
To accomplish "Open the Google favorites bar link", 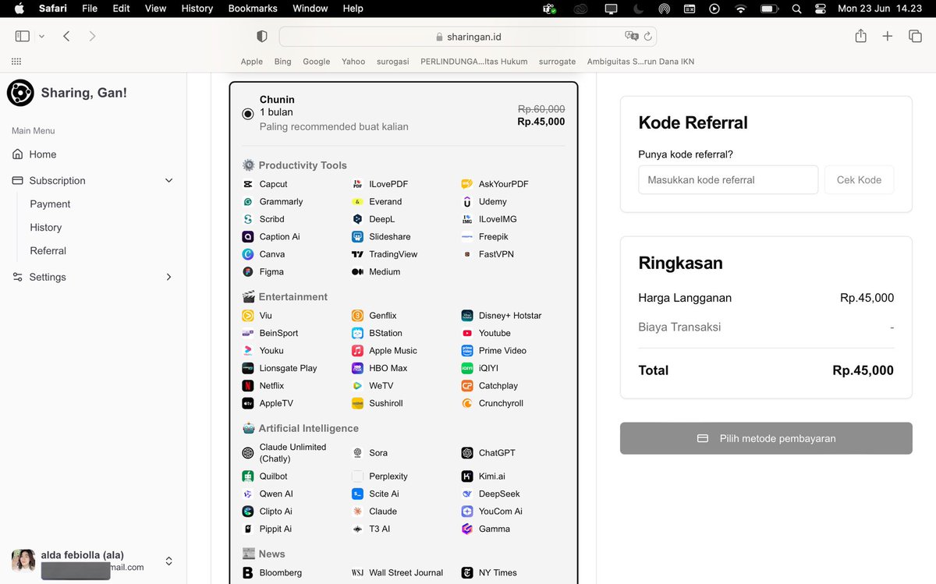I will (316, 62).
